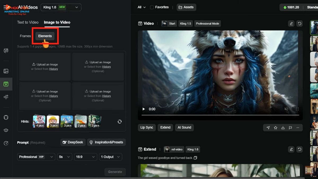Open the 1 Output count dropdown
Screen dimensions: 318x179
[111, 157]
